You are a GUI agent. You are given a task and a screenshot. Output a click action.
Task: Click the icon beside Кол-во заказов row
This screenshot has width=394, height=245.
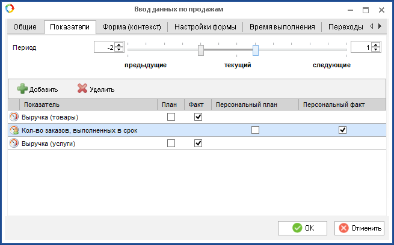14,130
